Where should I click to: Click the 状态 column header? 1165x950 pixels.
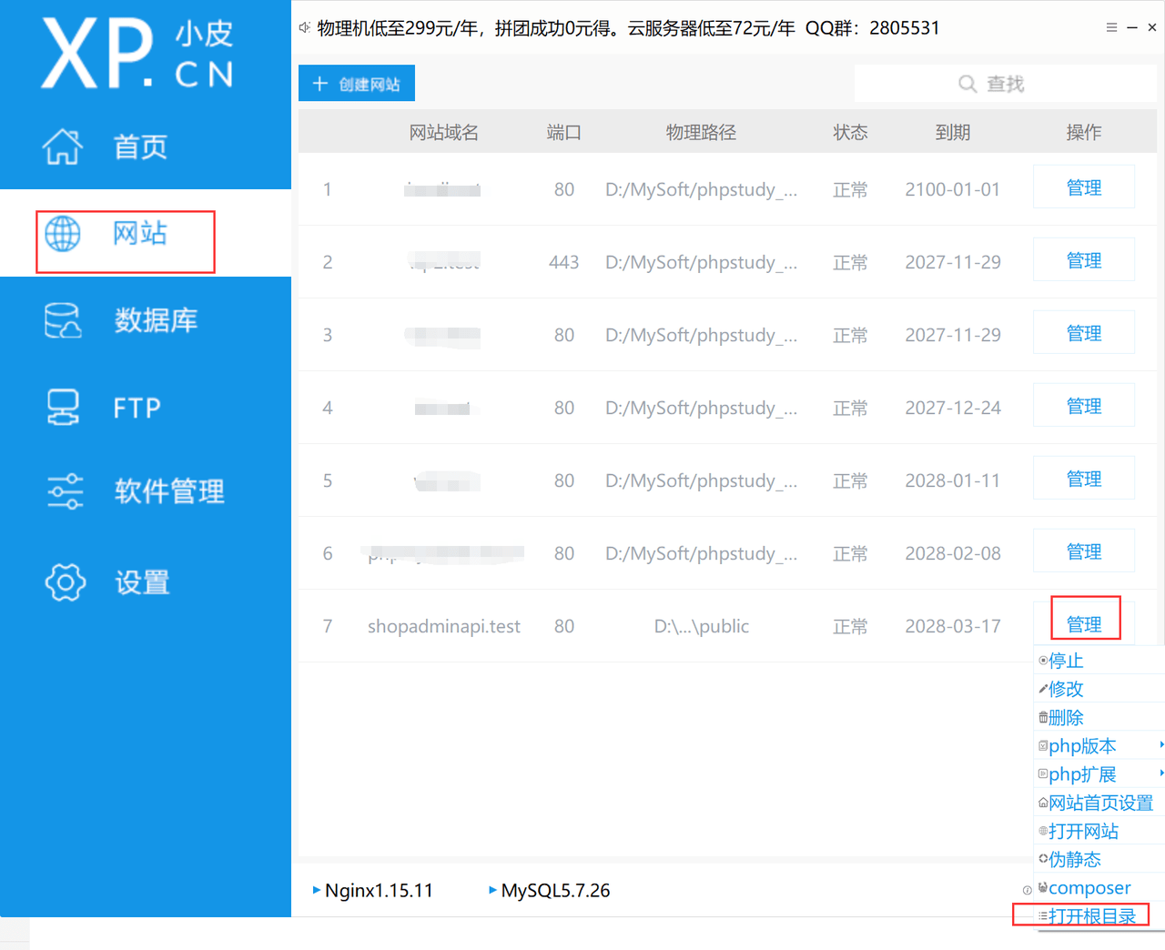coord(850,133)
